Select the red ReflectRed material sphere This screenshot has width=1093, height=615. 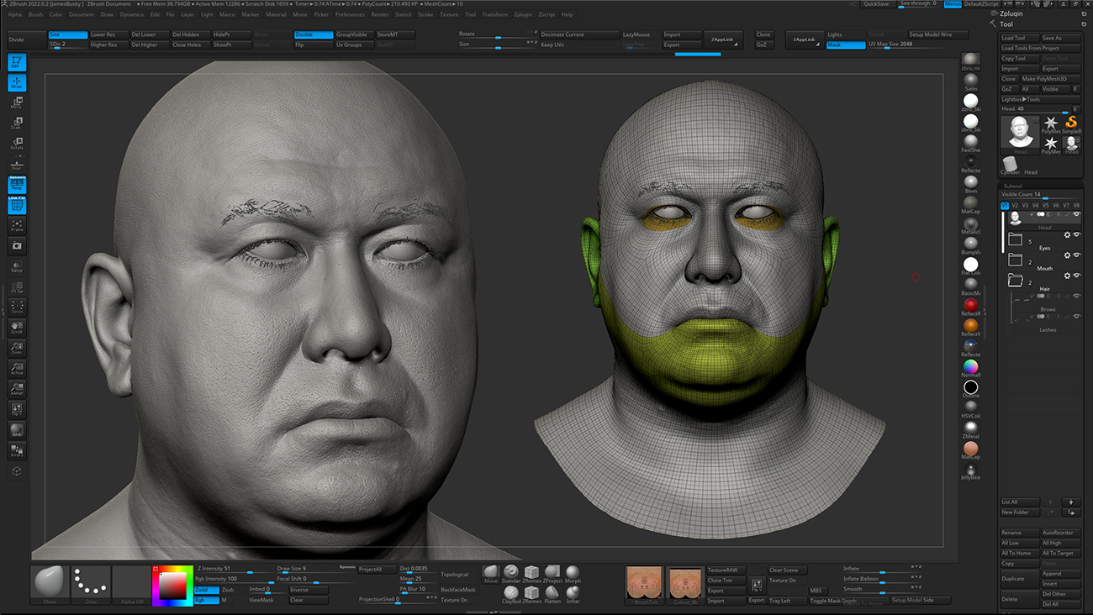(x=971, y=307)
